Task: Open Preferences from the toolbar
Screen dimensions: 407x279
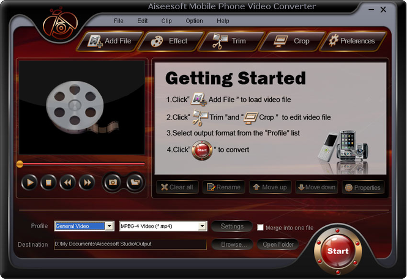Action: tap(353, 41)
